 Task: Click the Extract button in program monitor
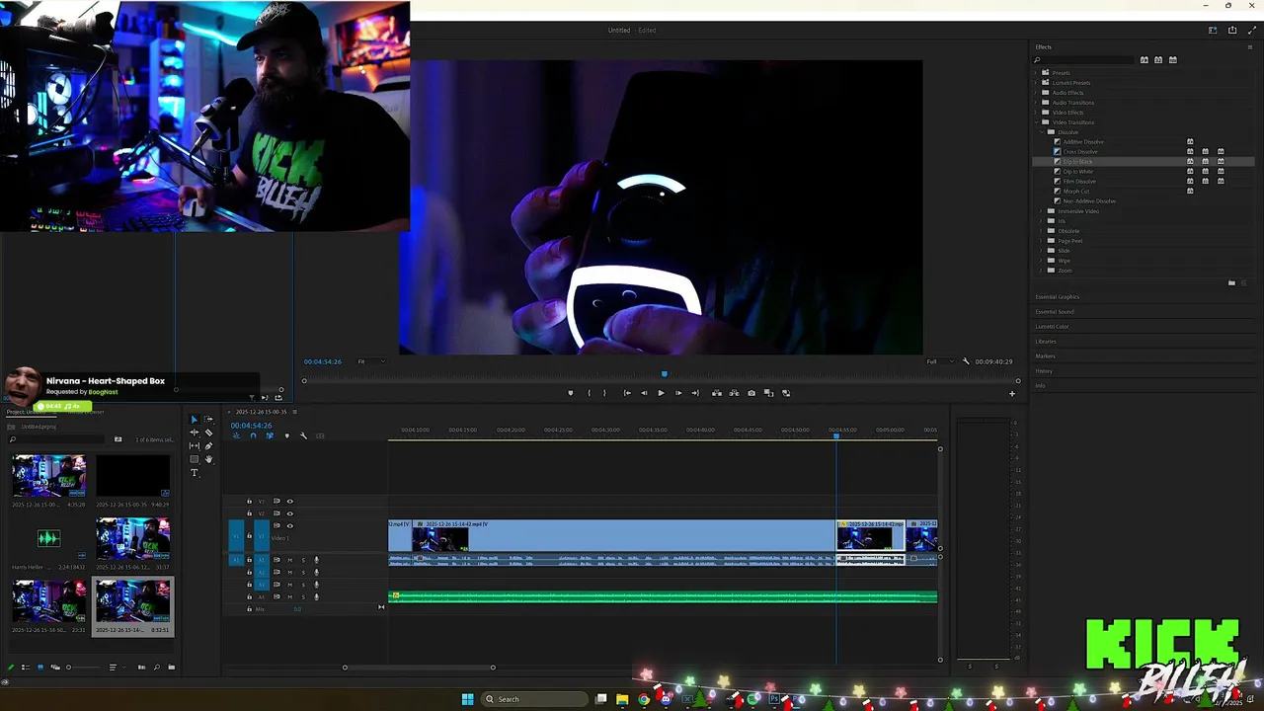coord(734,393)
